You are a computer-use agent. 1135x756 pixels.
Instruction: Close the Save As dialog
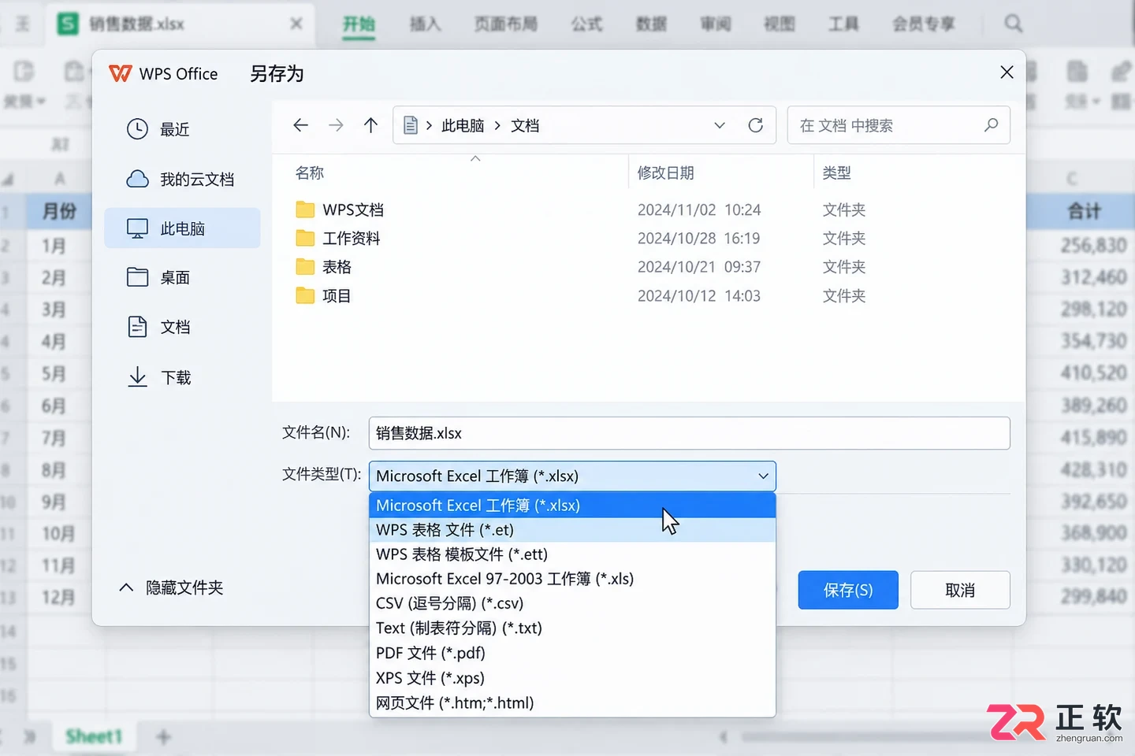[1007, 72]
